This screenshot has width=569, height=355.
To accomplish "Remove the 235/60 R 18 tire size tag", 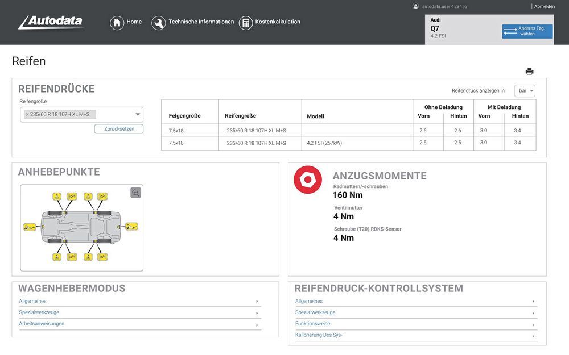I will pyautogui.click(x=27, y=115).
